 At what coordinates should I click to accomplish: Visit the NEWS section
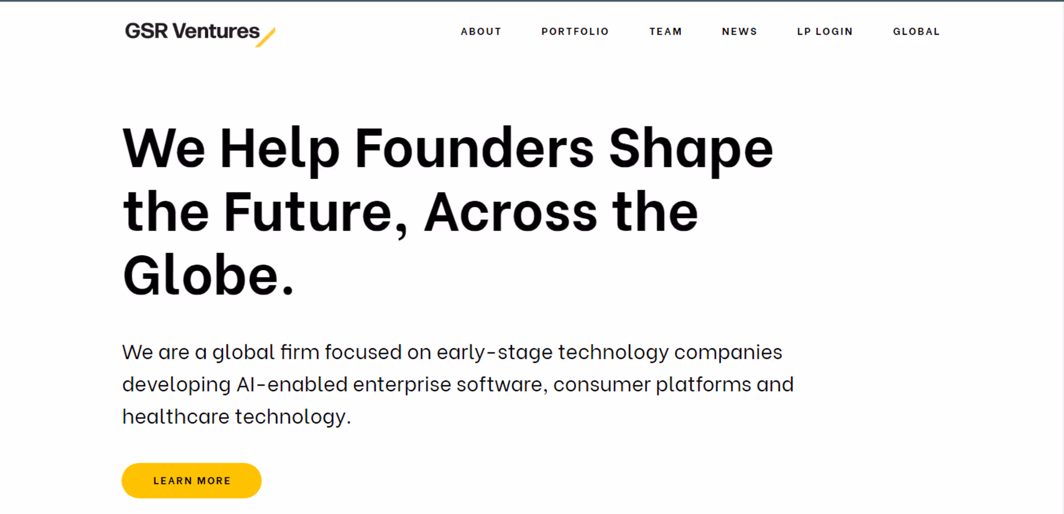point(739,31)
